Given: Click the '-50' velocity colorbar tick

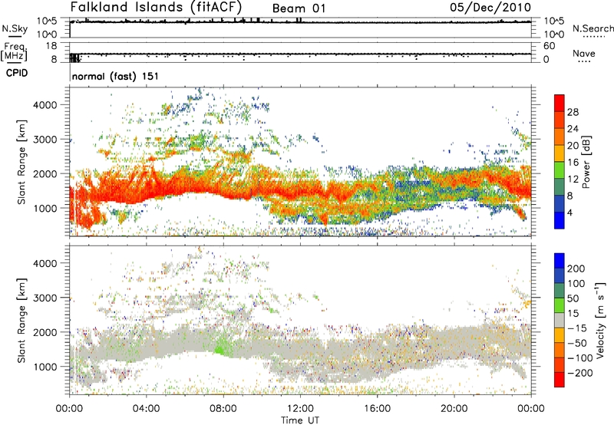Looking at the screenshot, I should point(577,343).
